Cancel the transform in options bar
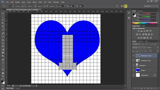160x90 pixels. [122, 6]
